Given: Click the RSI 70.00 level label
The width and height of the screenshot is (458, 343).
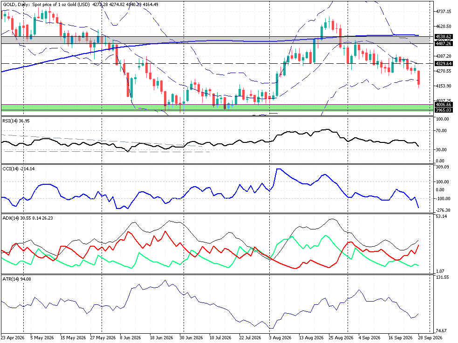Looking at the screenshot, I should (441, 131).
